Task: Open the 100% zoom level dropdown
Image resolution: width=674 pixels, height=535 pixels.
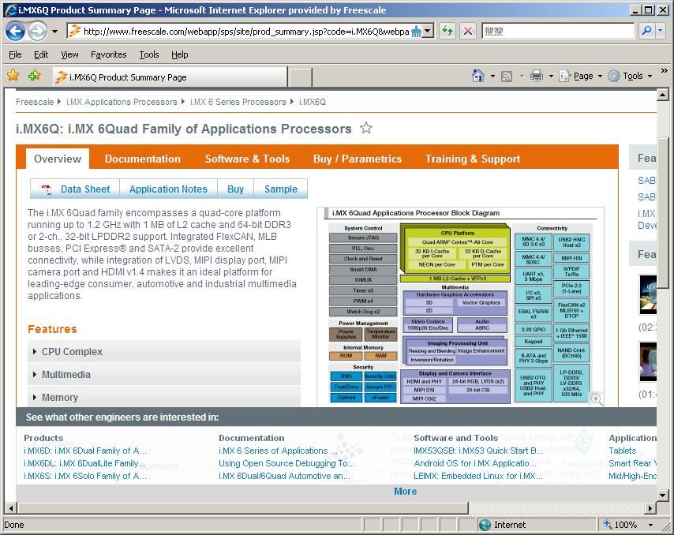Action: pos(651,525)
